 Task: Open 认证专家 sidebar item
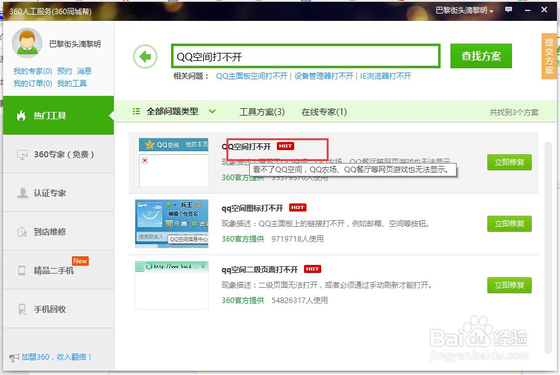[58, 193]
